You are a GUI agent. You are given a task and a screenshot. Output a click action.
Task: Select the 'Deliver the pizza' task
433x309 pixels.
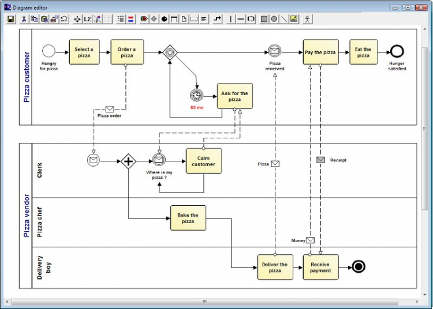click(275, 267)
